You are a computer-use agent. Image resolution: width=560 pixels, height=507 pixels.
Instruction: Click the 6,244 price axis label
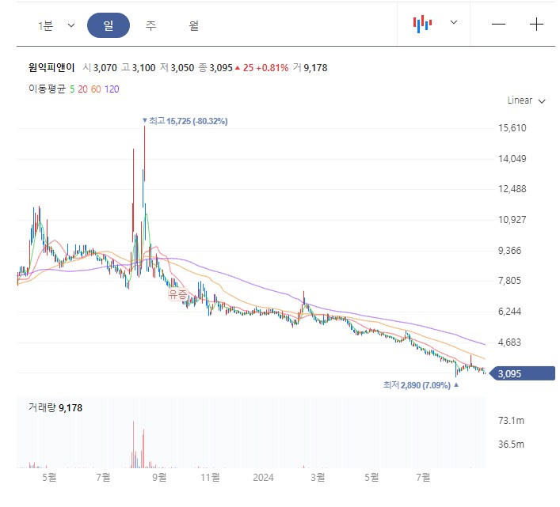point(509,312)
